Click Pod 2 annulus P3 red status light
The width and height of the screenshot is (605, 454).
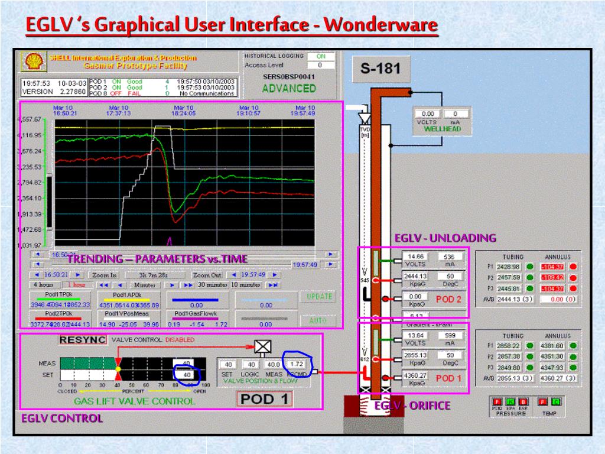click(x=573, y=288)
